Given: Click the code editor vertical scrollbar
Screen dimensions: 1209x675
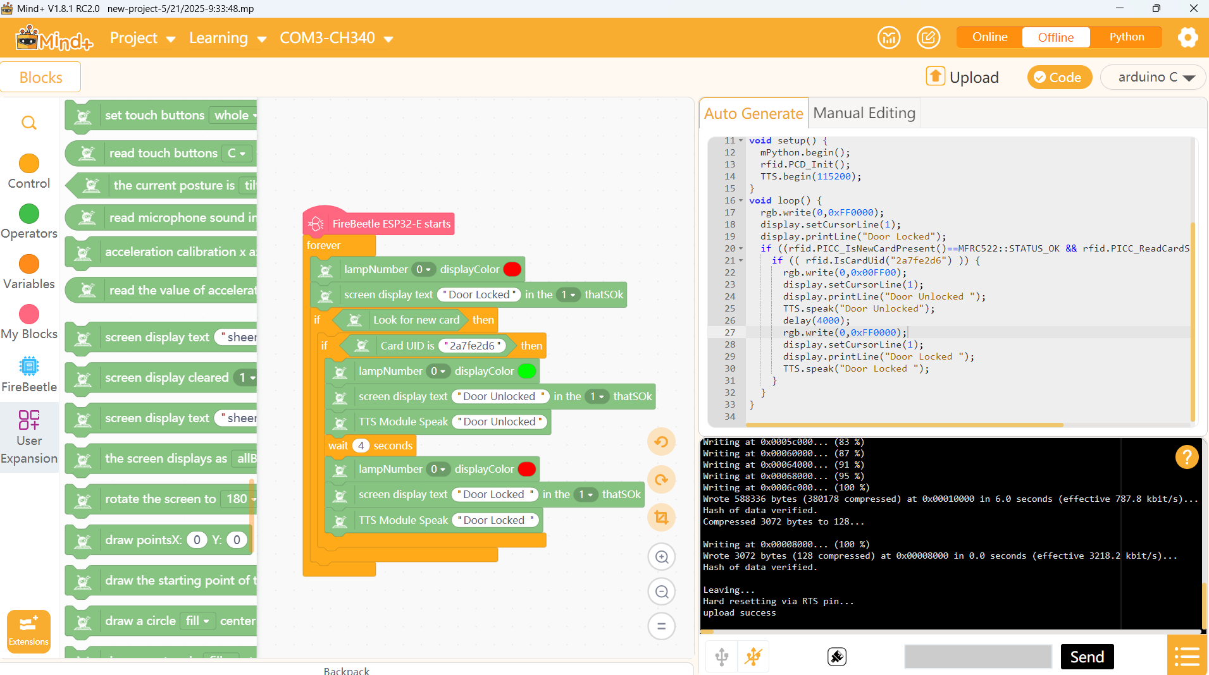Looking at the screenshot, I should pos(1193,322).
